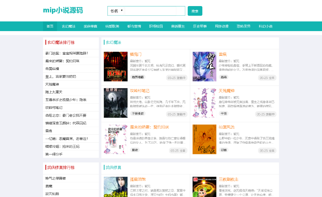Click the 武侠修真排行榜 red heading
The image size is (322, 197).
61,167
